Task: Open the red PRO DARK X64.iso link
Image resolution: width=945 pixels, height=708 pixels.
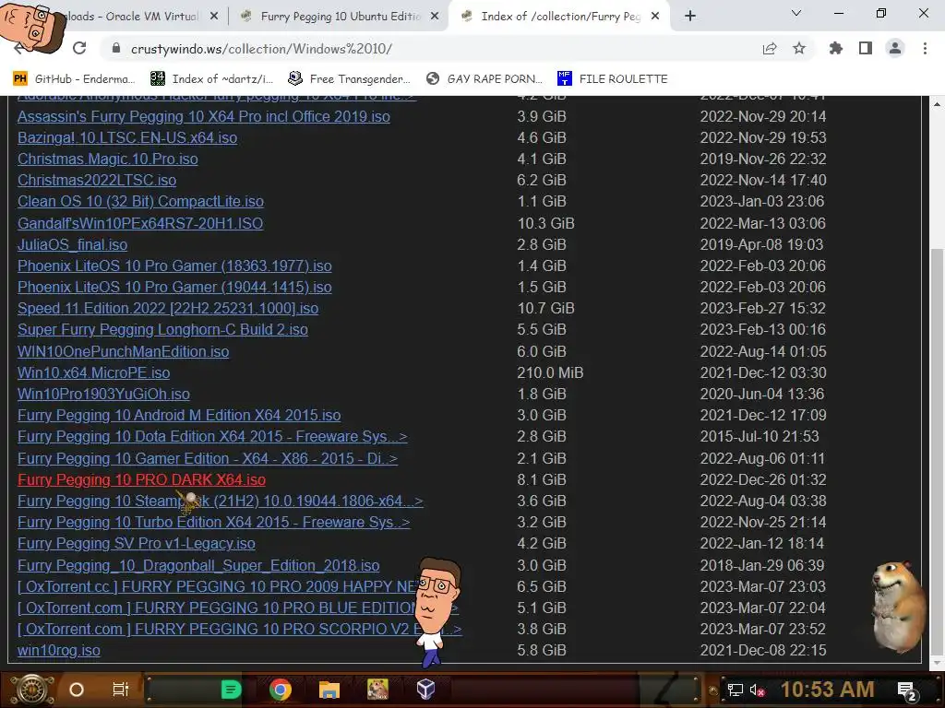Action: pos(141,479)
